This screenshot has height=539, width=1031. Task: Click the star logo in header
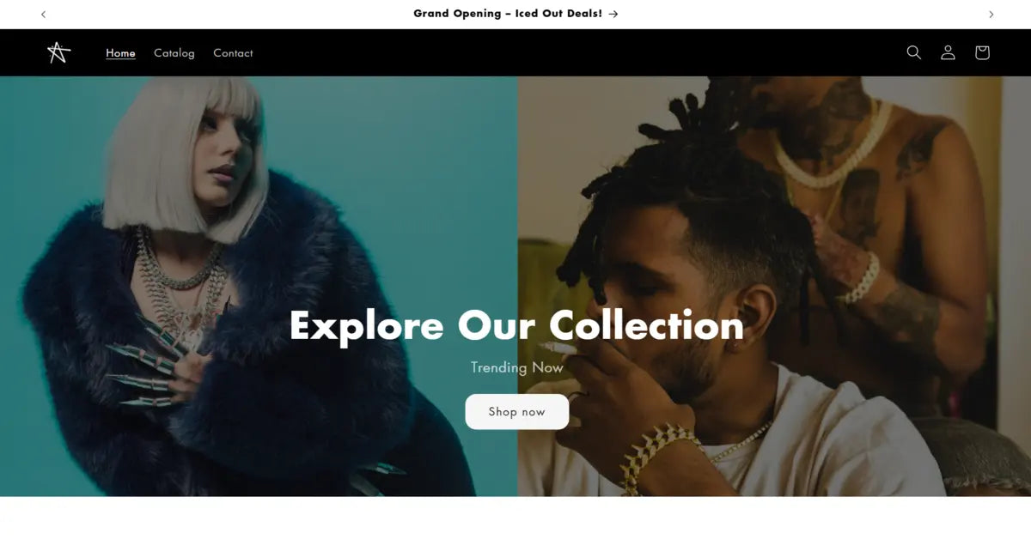(x=58, y=52)
